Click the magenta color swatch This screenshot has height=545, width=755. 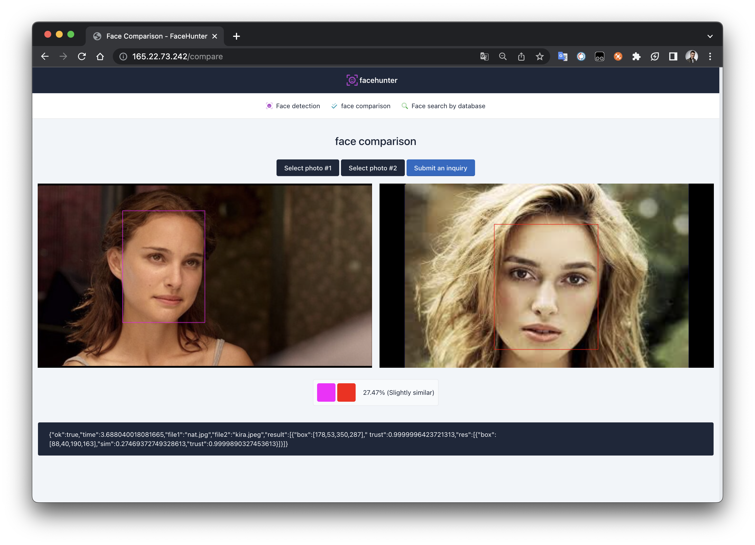point(326,392)
